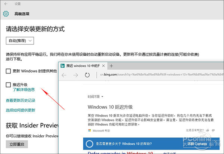Click the thumbs up feedback icon
Viewport: 224px width, 154px height.
[x=208, y=130]
